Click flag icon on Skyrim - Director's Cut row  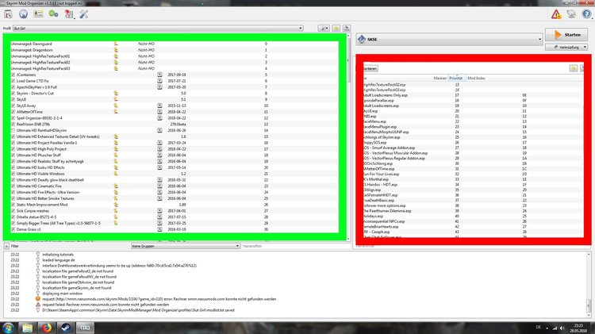coord(116,93)
